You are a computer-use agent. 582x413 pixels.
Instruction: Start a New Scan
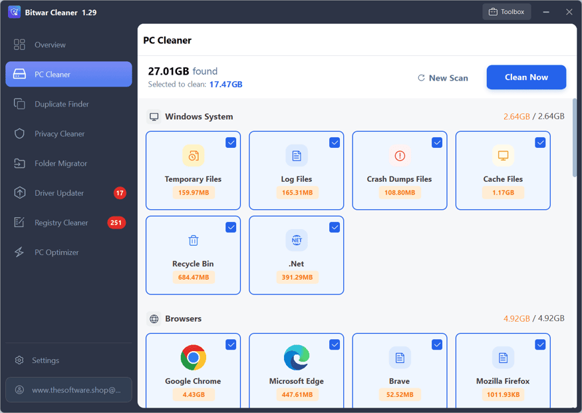(443, 78)
